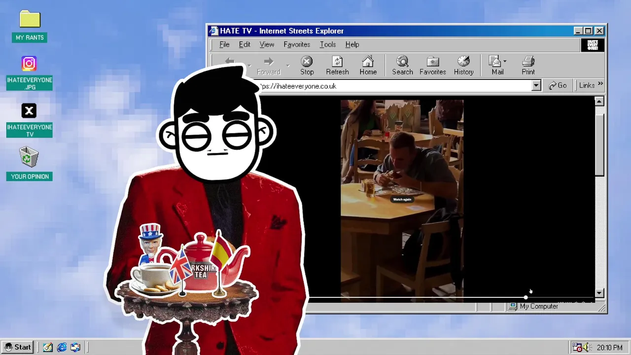Open the Edit menu

tap(245, 44)
